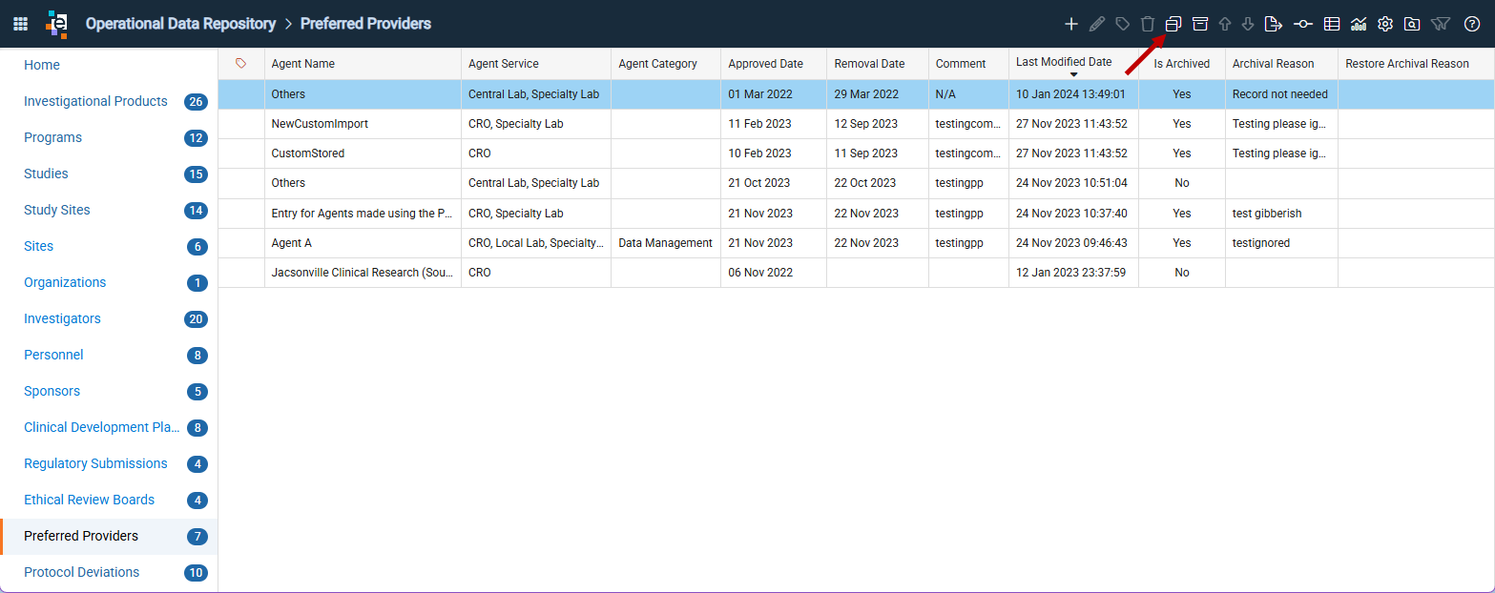1495x593 pixels.
Task: Click the trash delete icon
Action: pos(1148,24)
